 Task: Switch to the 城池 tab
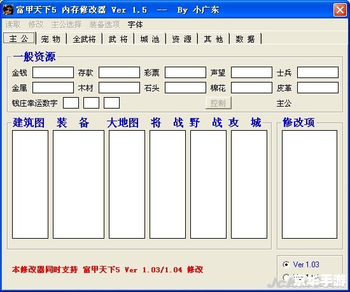click(150, 39)
